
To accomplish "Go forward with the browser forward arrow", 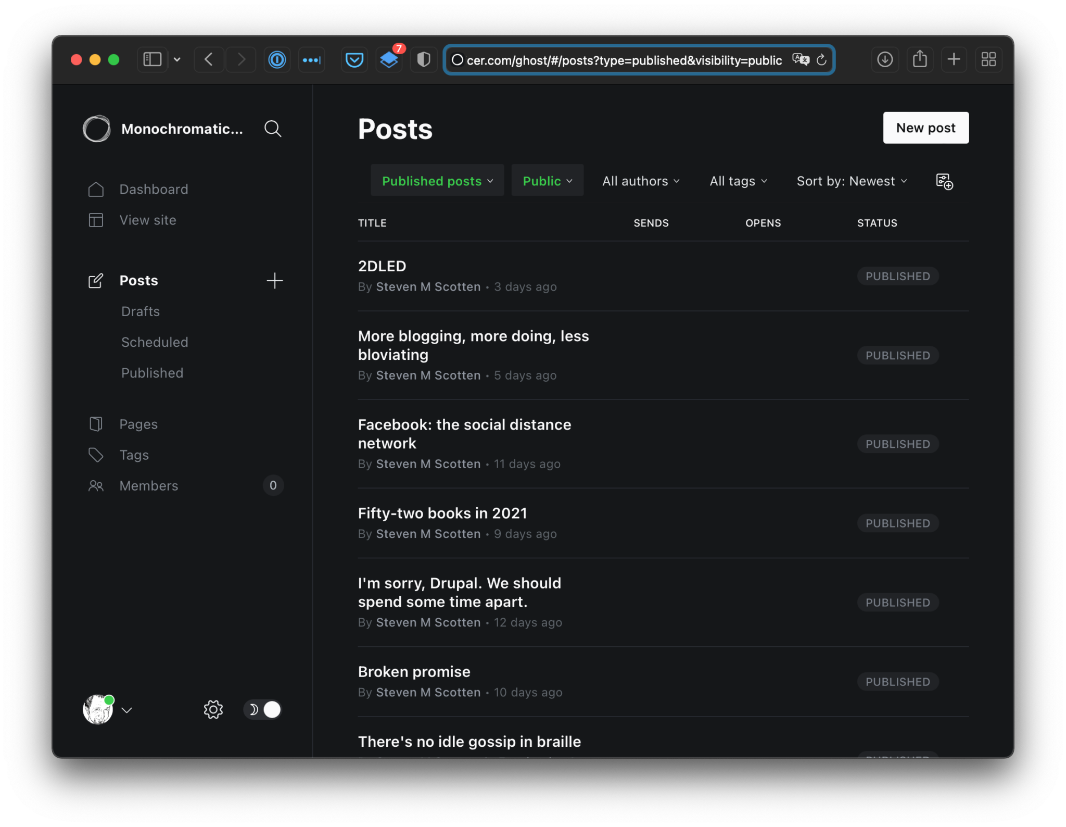I will [x=240, y=59].
